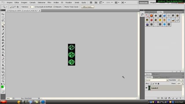The image size is (185, 104).
Task: Click the fx layer style icon
Action: (162, 98)
